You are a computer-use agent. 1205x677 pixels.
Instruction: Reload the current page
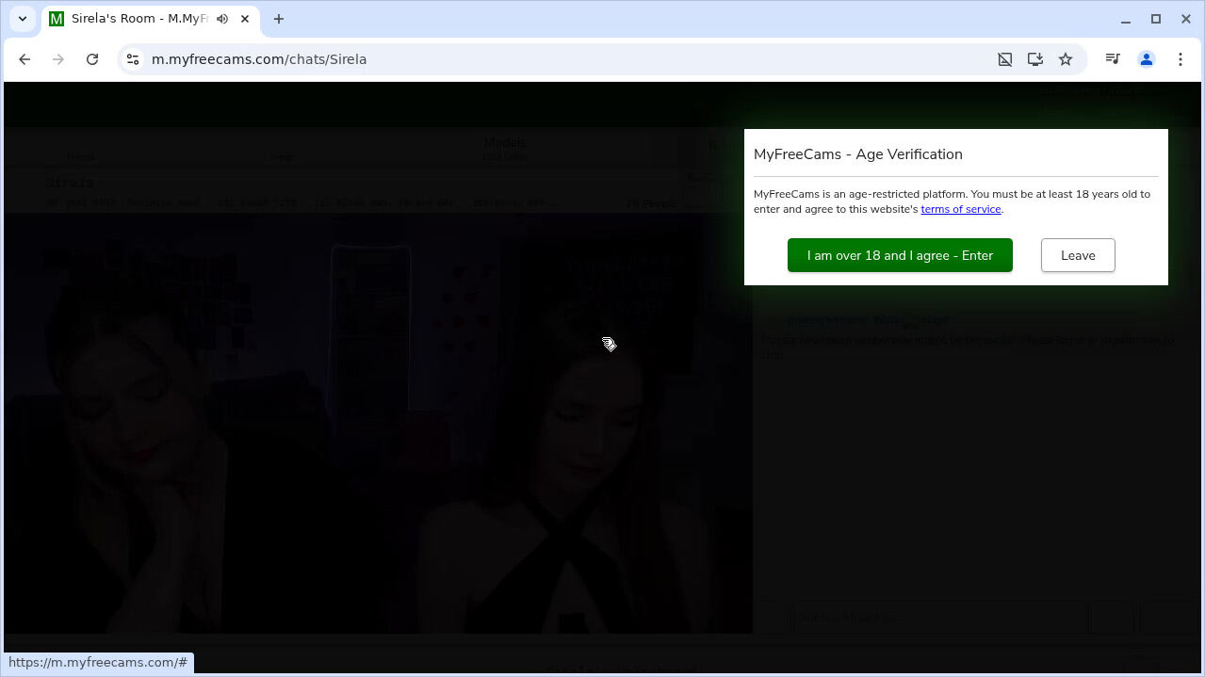pyautogui.click(x=92, y=59)
